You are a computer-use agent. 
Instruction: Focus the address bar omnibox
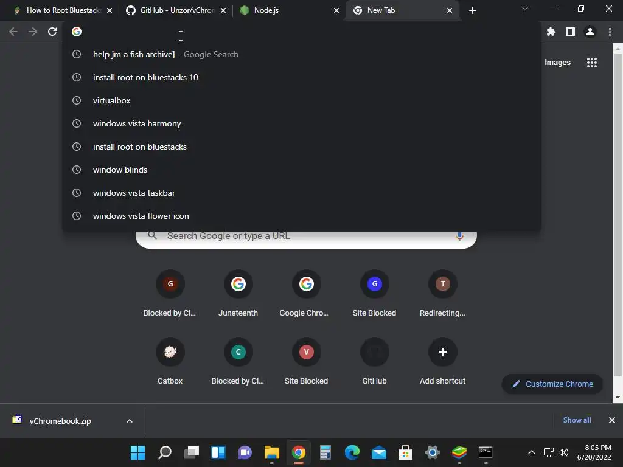click(x=302, y=32)
